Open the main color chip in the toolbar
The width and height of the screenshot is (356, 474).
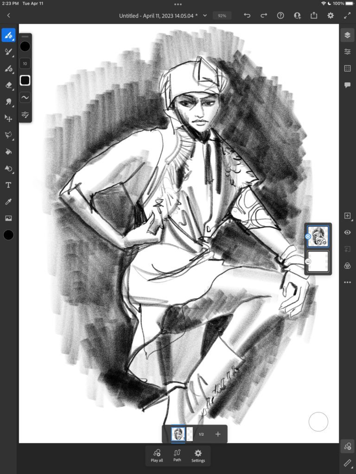pos(8,235)
